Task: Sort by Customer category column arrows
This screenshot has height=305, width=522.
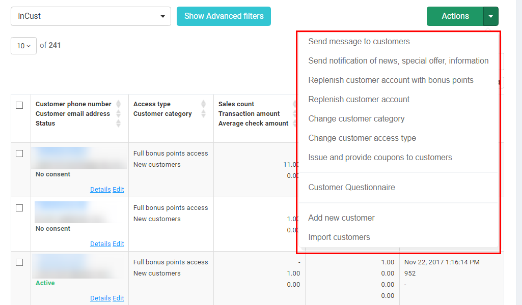Action: coord(203,114)
